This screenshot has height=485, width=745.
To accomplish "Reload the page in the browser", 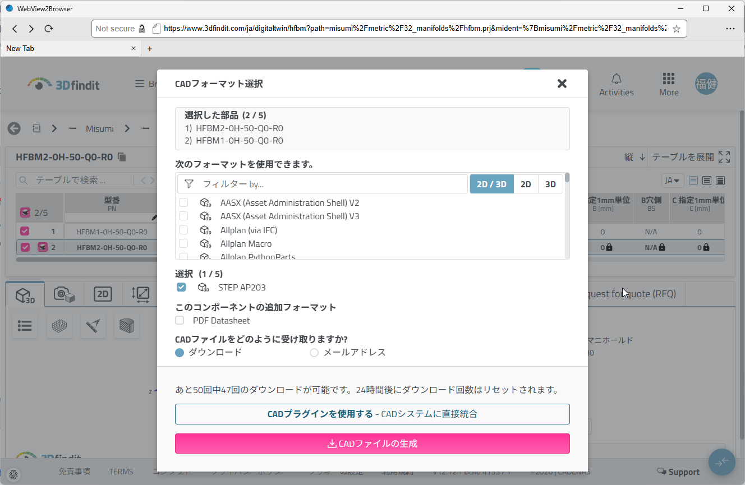I will tap(49, 29).
